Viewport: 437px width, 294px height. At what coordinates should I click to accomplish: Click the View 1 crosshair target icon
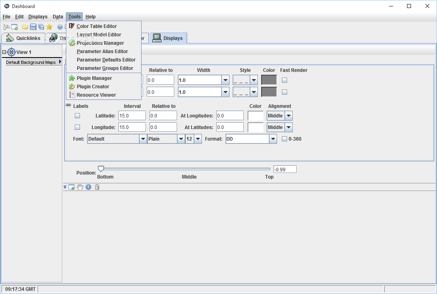12,52
